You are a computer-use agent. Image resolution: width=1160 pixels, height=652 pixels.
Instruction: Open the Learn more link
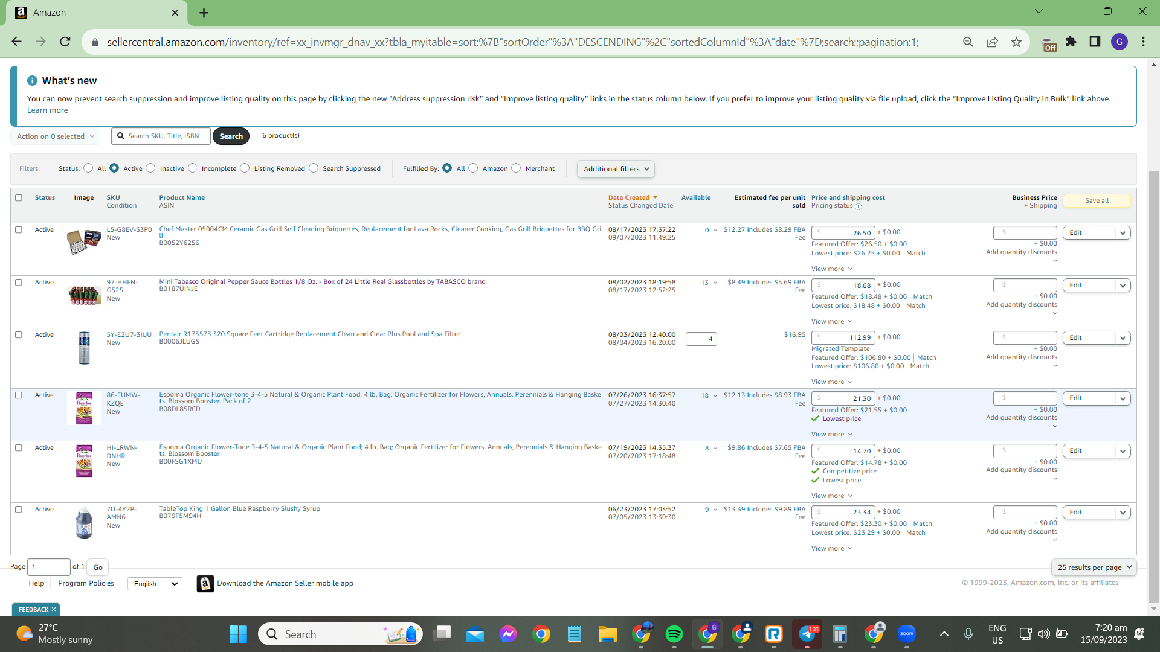[x=47, y=110]
